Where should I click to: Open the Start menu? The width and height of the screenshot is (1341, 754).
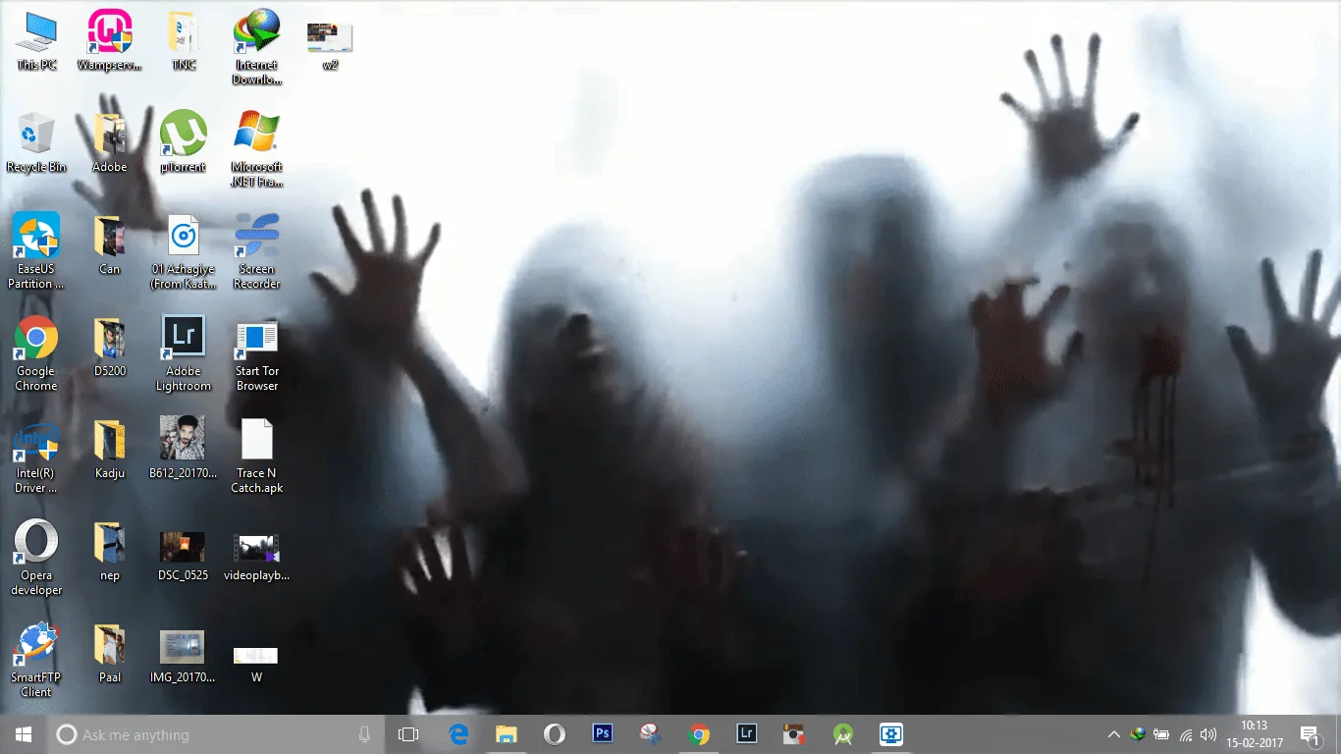pos(21,733)
